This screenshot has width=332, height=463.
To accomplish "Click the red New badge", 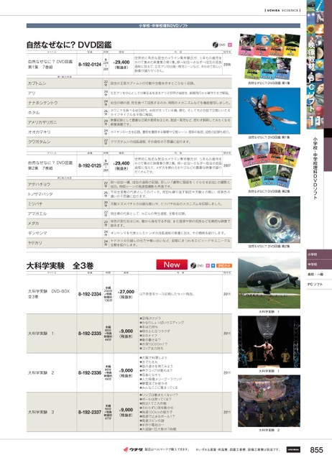I will pyautogui.click(x=172, y=265).
